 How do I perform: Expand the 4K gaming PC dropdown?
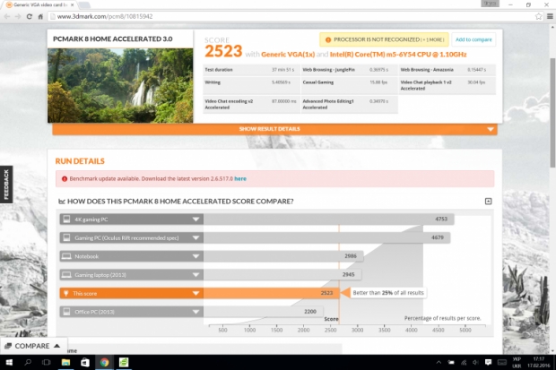[x=195, y=219]
